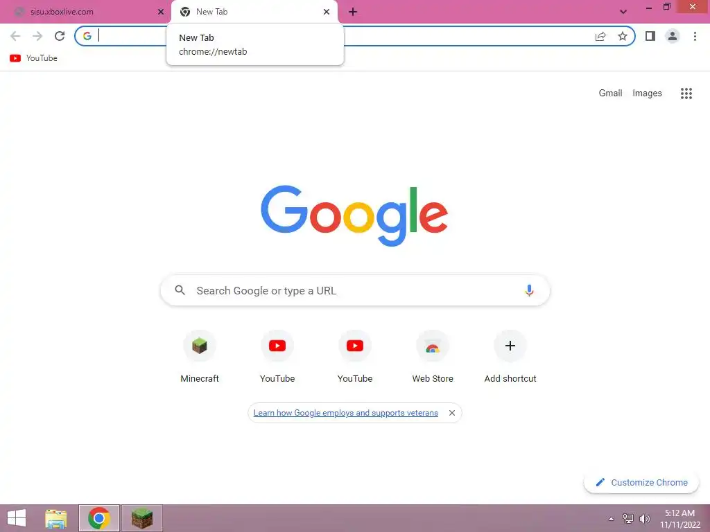Image resolution: width=710 pixels, height=532 pixels.
Task: Open the Google veterans support link
Action: (346, 413)
